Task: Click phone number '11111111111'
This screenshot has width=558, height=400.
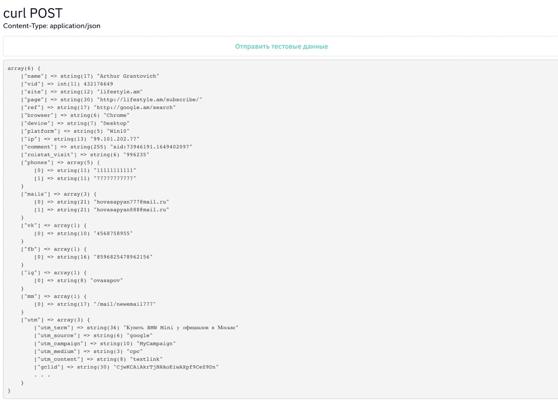Action: coord(115,170)
